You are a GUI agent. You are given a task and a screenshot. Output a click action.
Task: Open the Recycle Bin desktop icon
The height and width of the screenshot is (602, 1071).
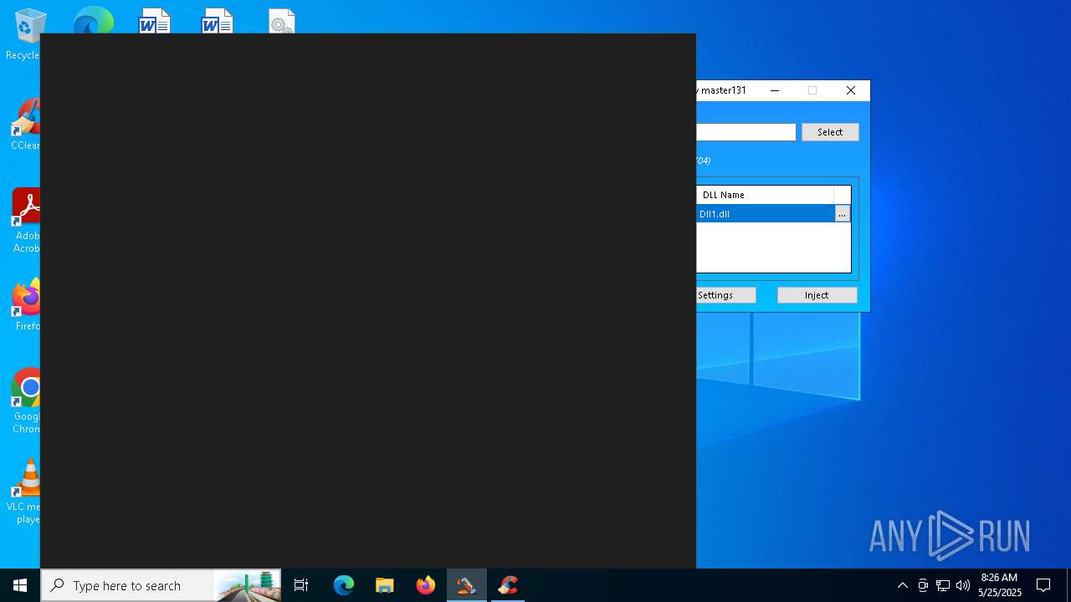25,35
